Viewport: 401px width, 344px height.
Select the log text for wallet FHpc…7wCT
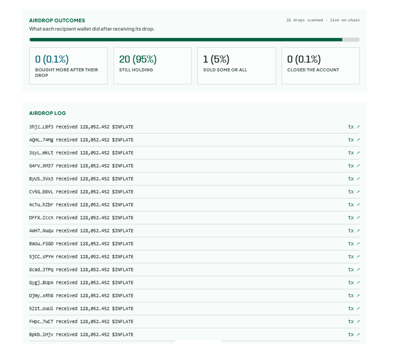tap(81, 321)
